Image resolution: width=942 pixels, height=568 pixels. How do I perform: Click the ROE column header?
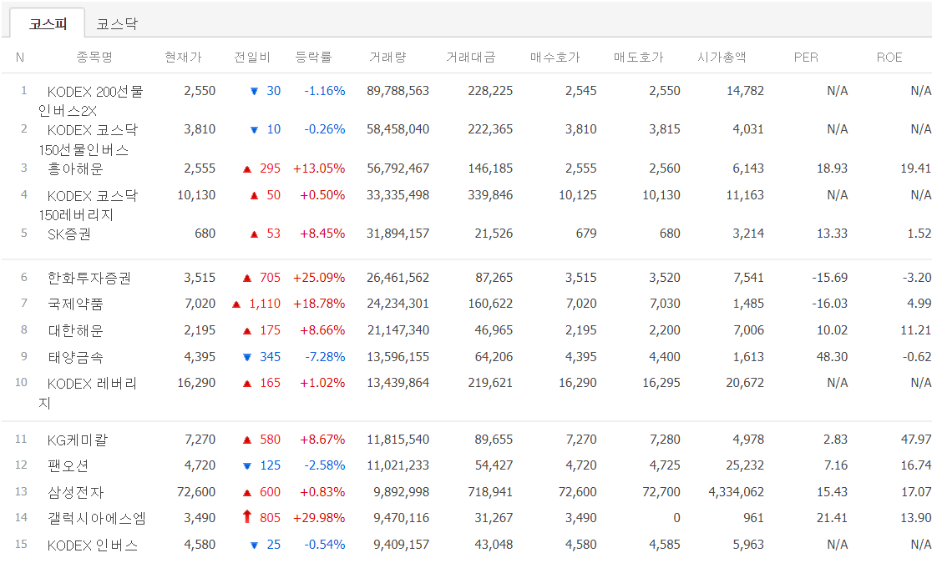click(889, 57)
